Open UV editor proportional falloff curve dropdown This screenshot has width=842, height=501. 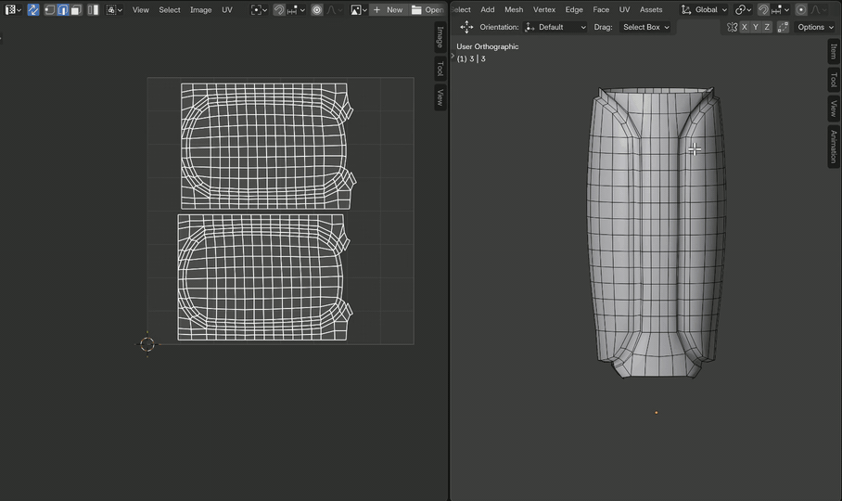[334, 9]
